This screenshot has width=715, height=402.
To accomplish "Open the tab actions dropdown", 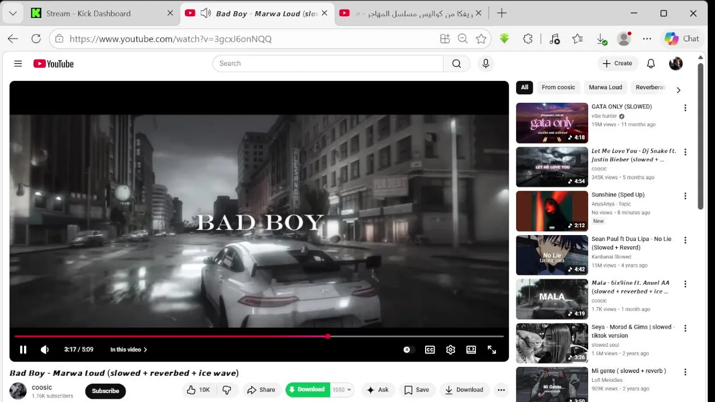I will 12,13.
